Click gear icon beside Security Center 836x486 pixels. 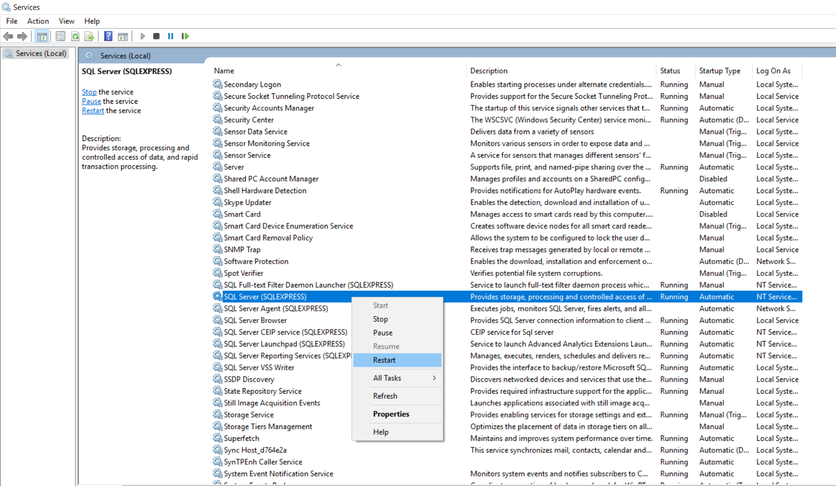[x=217, y=120]
